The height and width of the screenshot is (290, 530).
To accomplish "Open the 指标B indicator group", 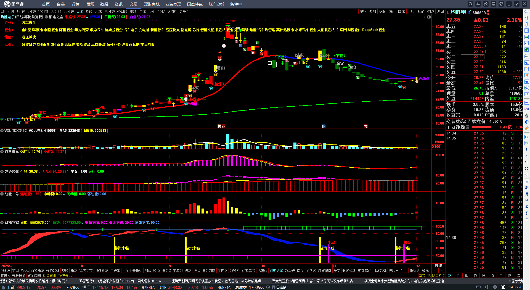I will point(414,270).
